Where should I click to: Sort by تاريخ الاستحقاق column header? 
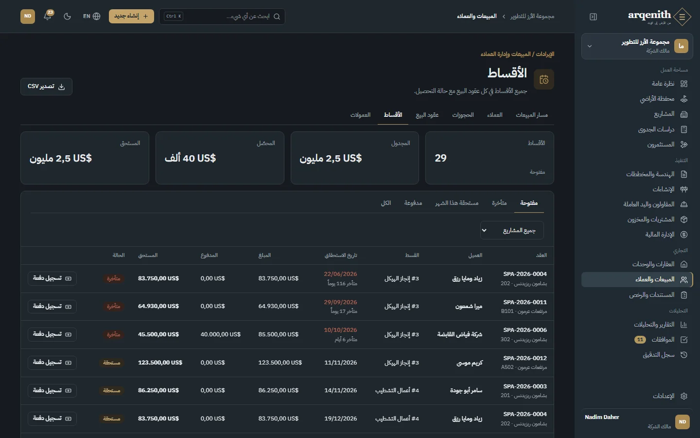click(x=341, y=255)
